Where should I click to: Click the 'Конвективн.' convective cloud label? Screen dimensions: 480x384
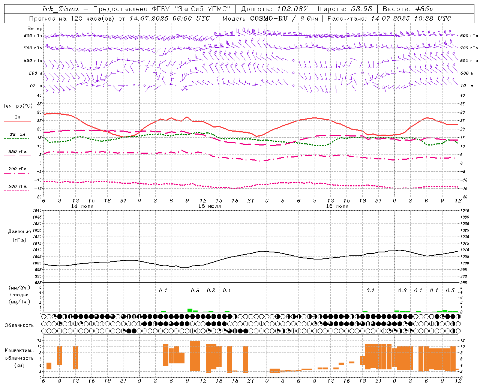19,351
